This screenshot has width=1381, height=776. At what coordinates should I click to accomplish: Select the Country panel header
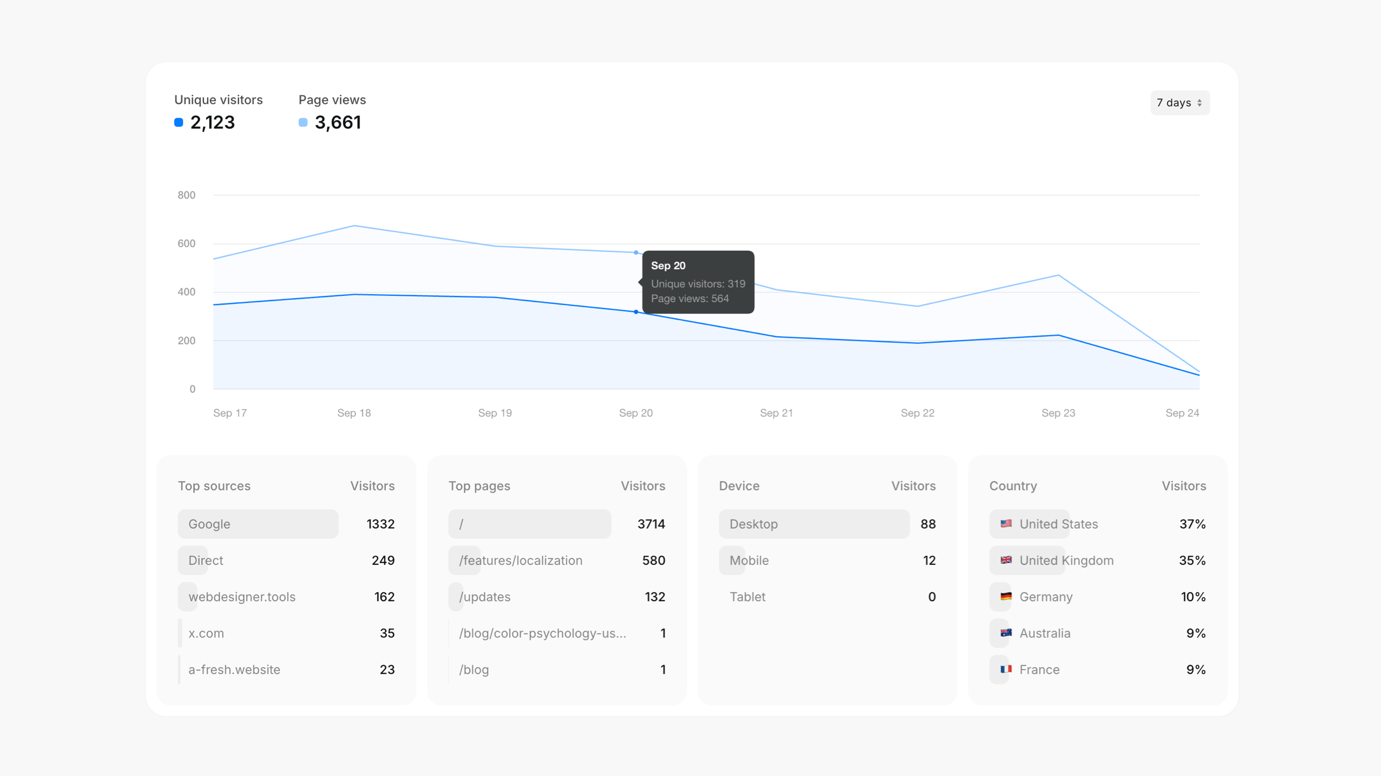[1013, 486]
